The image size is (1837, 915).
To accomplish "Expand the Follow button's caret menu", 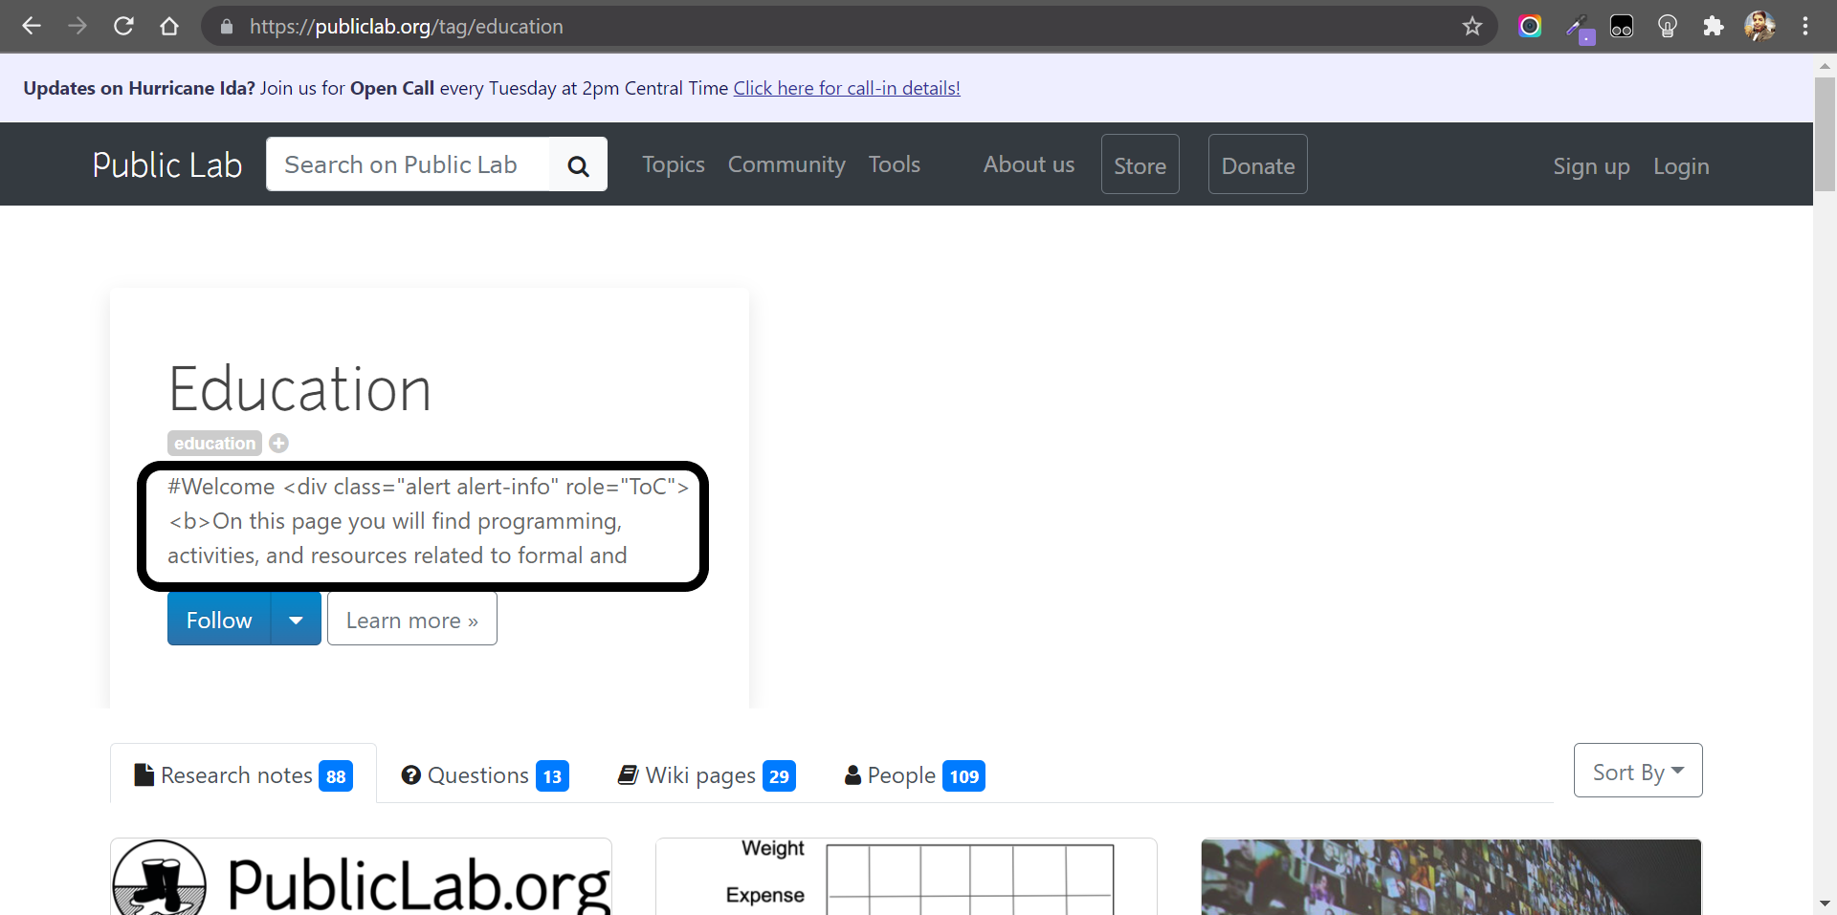I will 296,619.
